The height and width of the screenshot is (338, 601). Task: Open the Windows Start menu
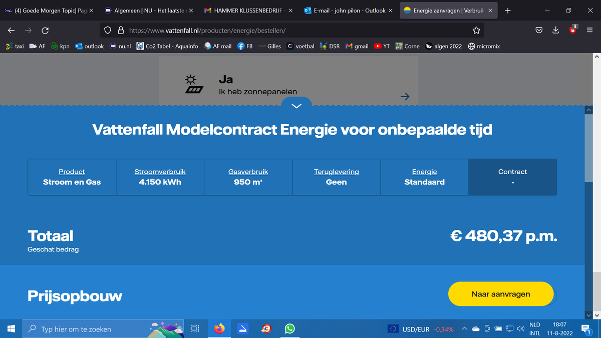pos(11,329)
